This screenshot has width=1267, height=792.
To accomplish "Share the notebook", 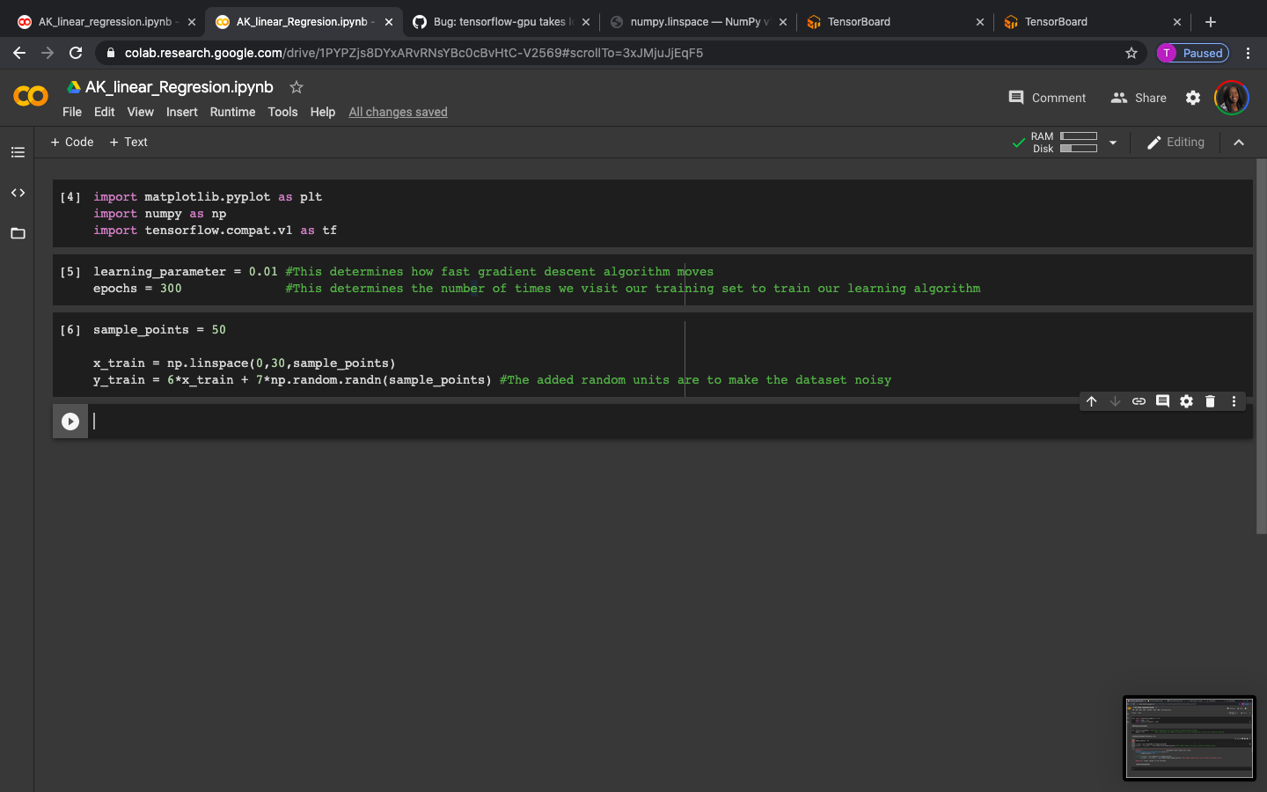I will click(x=1138, y=98).
